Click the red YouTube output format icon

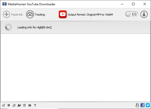pyautogui.click(x=63, y=14)
